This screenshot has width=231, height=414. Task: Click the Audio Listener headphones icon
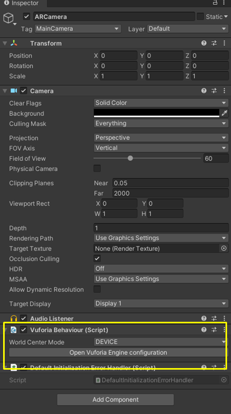[x=14, y=318]
